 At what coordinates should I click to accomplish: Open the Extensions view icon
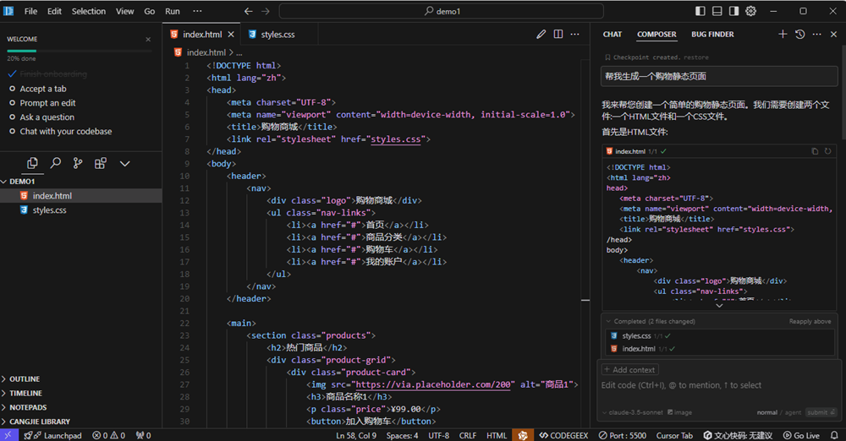click(x=101, y=163)
